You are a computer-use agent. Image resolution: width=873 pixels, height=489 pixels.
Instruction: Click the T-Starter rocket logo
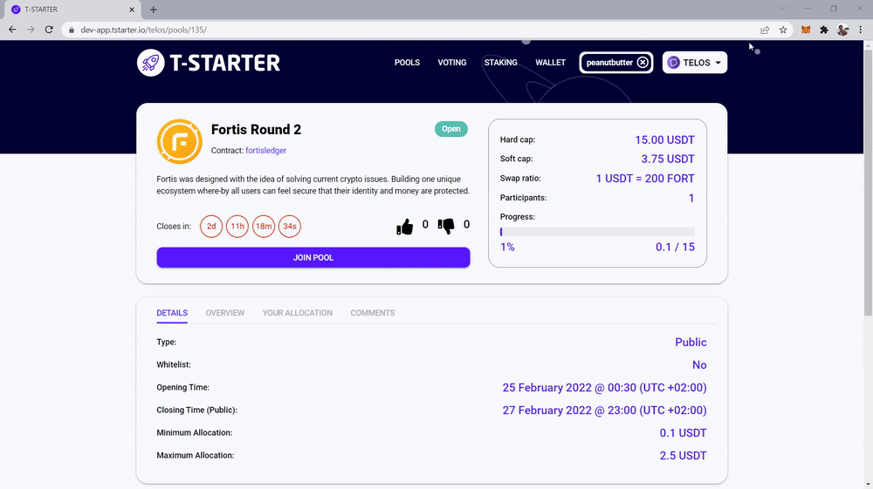[x=150, y=62]
